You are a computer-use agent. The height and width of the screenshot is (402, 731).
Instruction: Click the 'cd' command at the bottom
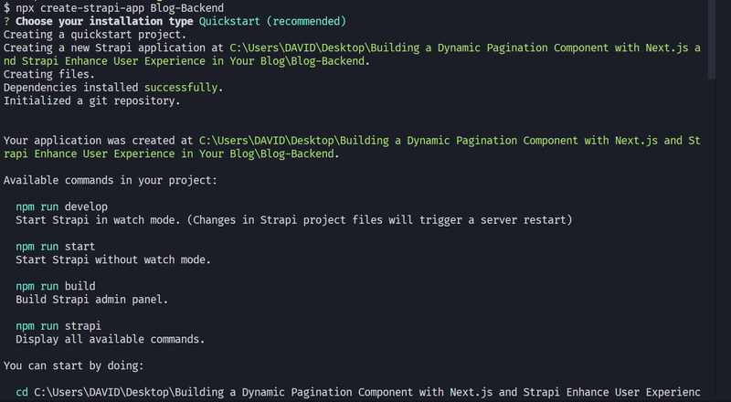[22, 392]
